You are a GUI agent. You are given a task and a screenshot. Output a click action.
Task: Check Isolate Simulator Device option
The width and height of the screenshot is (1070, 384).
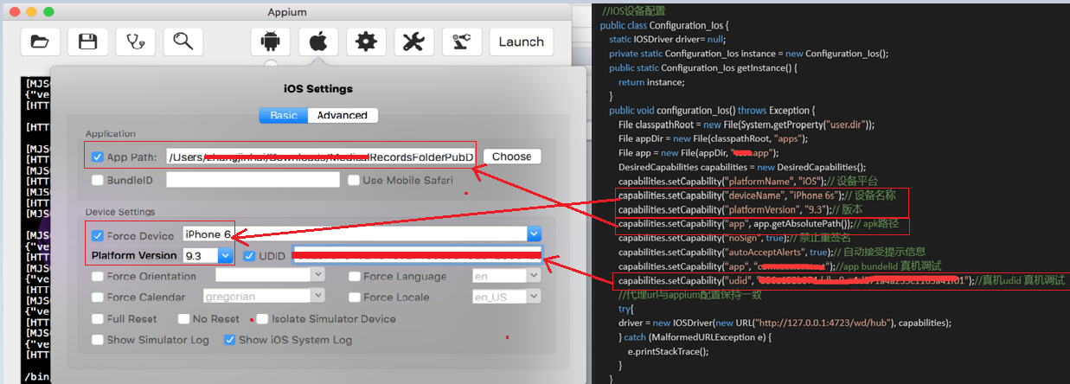263,319
